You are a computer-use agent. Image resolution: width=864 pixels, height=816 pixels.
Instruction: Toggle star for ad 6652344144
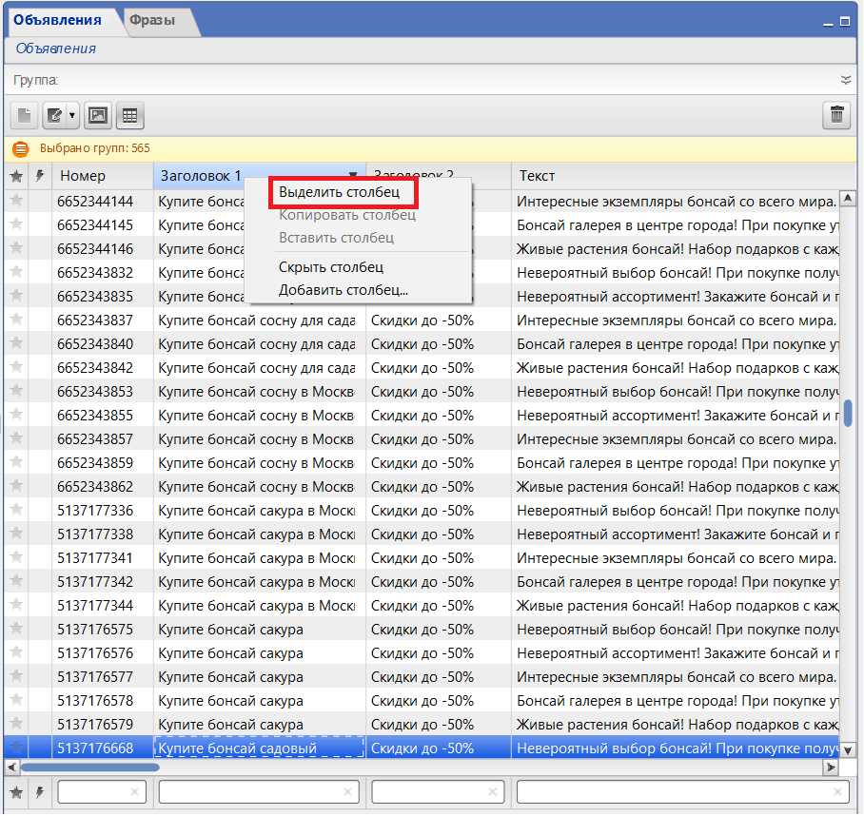pyautogui.click(x=16, y=201)
